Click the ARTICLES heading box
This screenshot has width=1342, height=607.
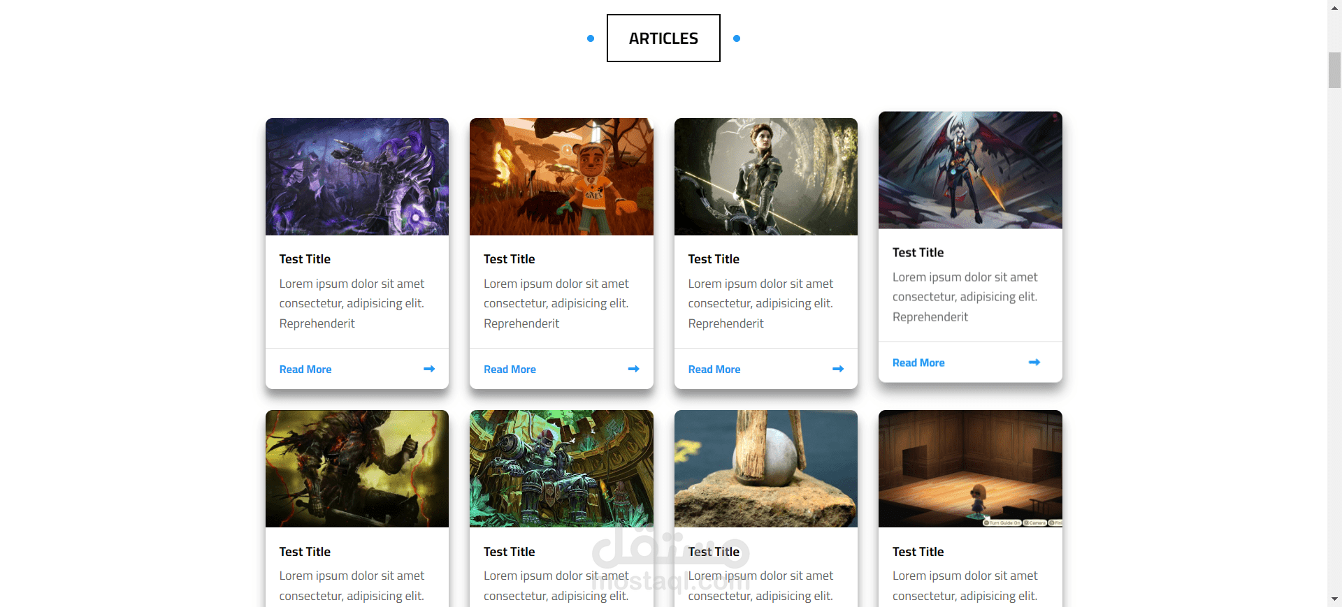663,38
